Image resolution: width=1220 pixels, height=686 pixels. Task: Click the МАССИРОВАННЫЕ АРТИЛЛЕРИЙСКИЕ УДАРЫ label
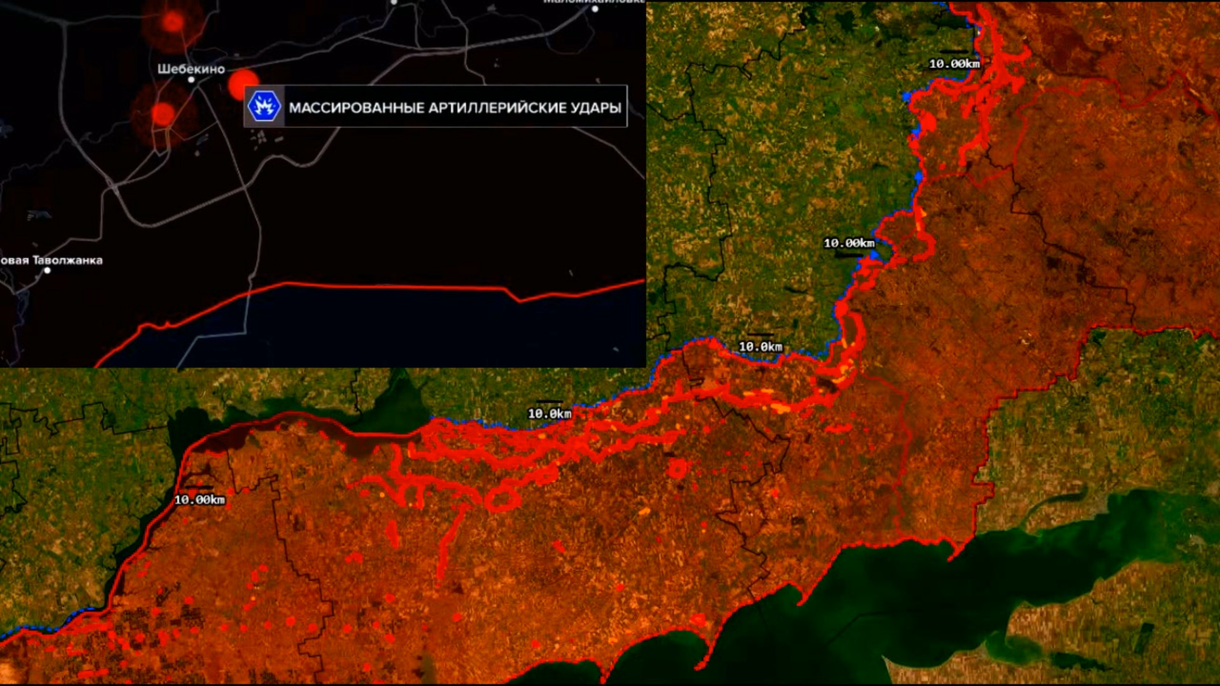pyautogui.click(x=455, y=107)
